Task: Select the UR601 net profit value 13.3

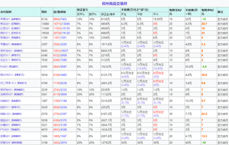Action: pyautogui.click(x=204, y=136)
